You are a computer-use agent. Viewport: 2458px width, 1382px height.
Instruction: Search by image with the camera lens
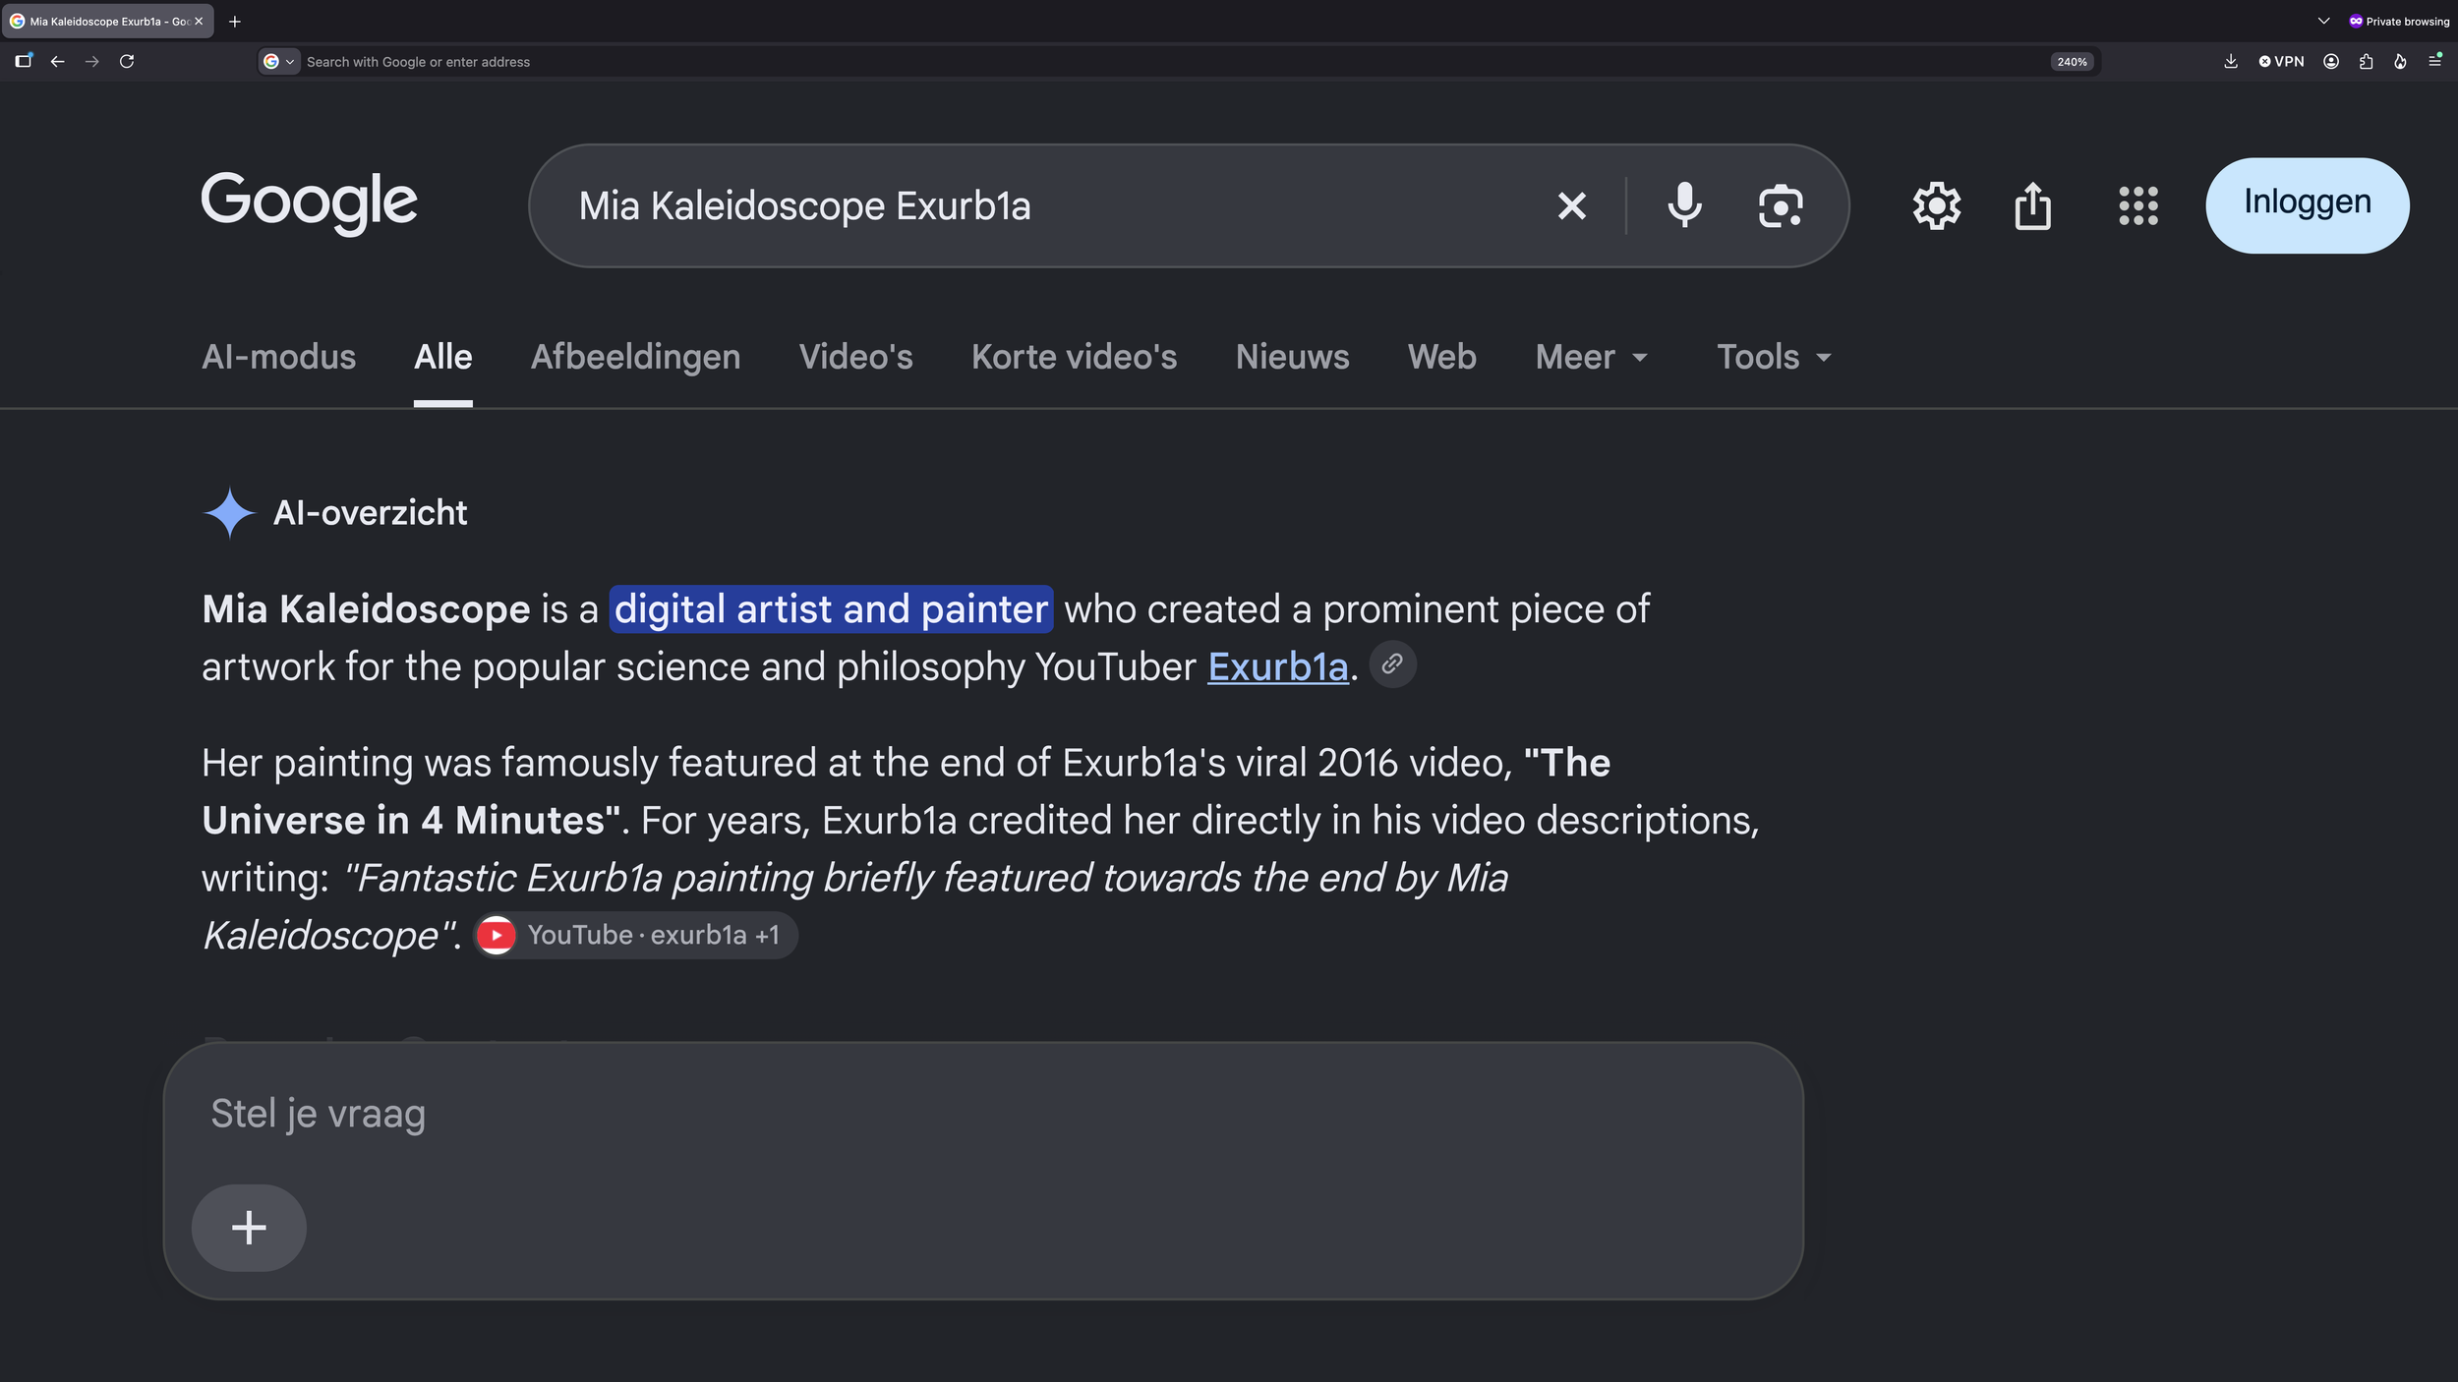pos(1781,205)
